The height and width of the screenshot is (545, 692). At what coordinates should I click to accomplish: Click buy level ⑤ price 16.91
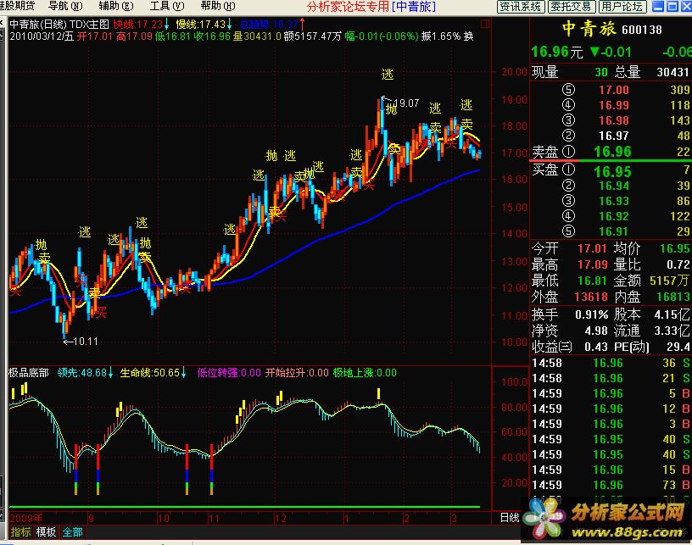tap(613, 231)
